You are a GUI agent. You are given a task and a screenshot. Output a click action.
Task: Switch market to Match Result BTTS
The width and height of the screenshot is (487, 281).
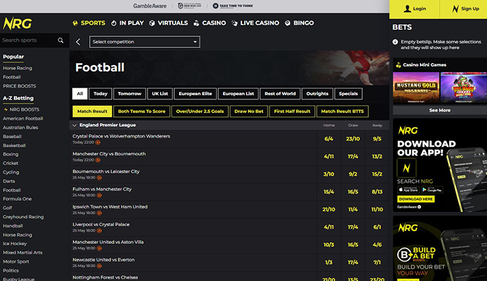[342, 112]
